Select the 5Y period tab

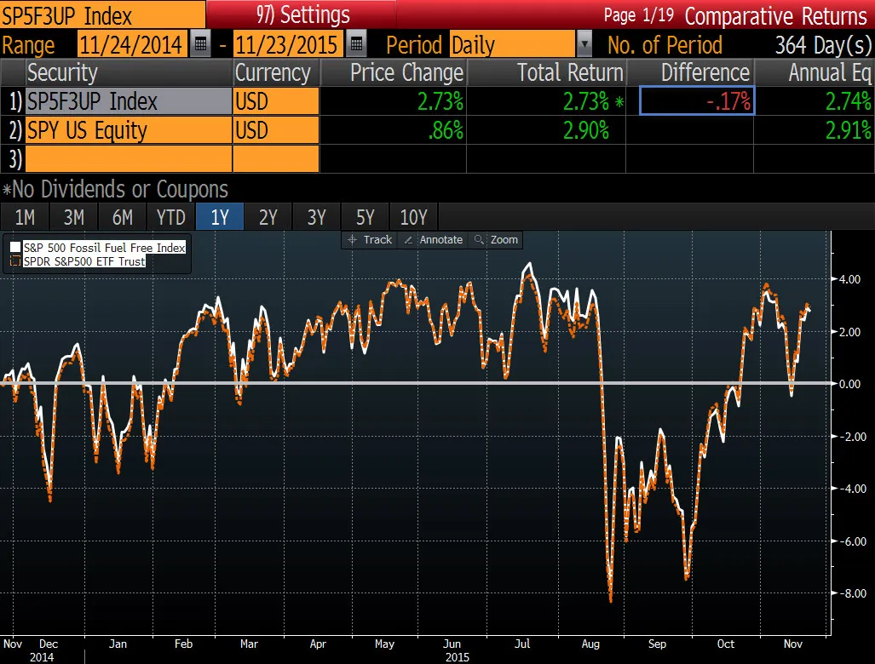[x=365, y=217]
